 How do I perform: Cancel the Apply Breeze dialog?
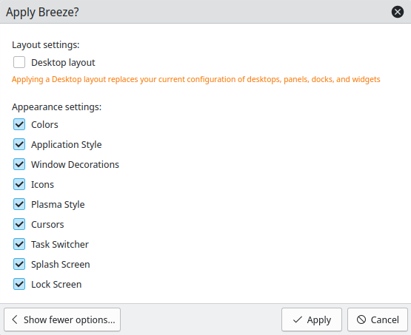[x=378, y=319]
